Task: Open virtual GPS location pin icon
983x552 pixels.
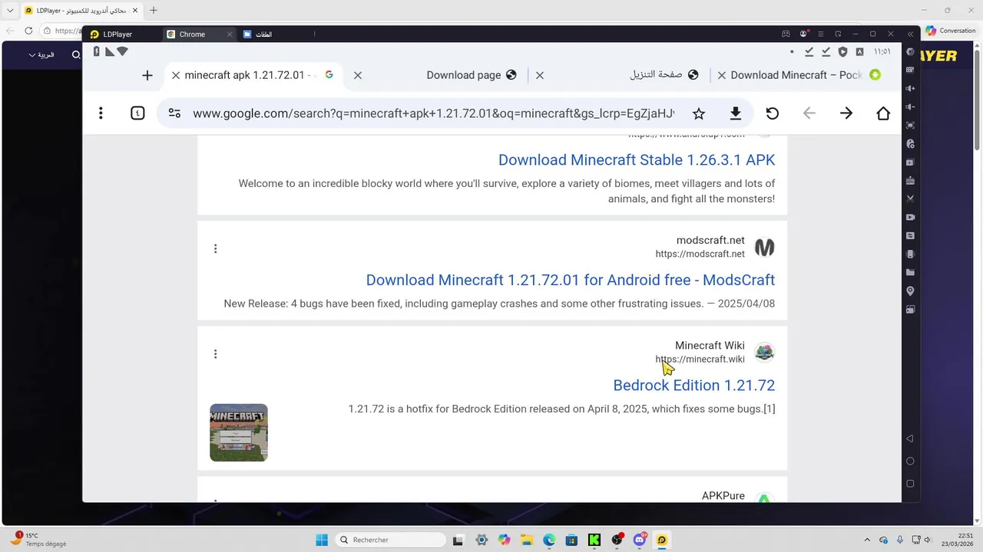Action: point(910,291)
